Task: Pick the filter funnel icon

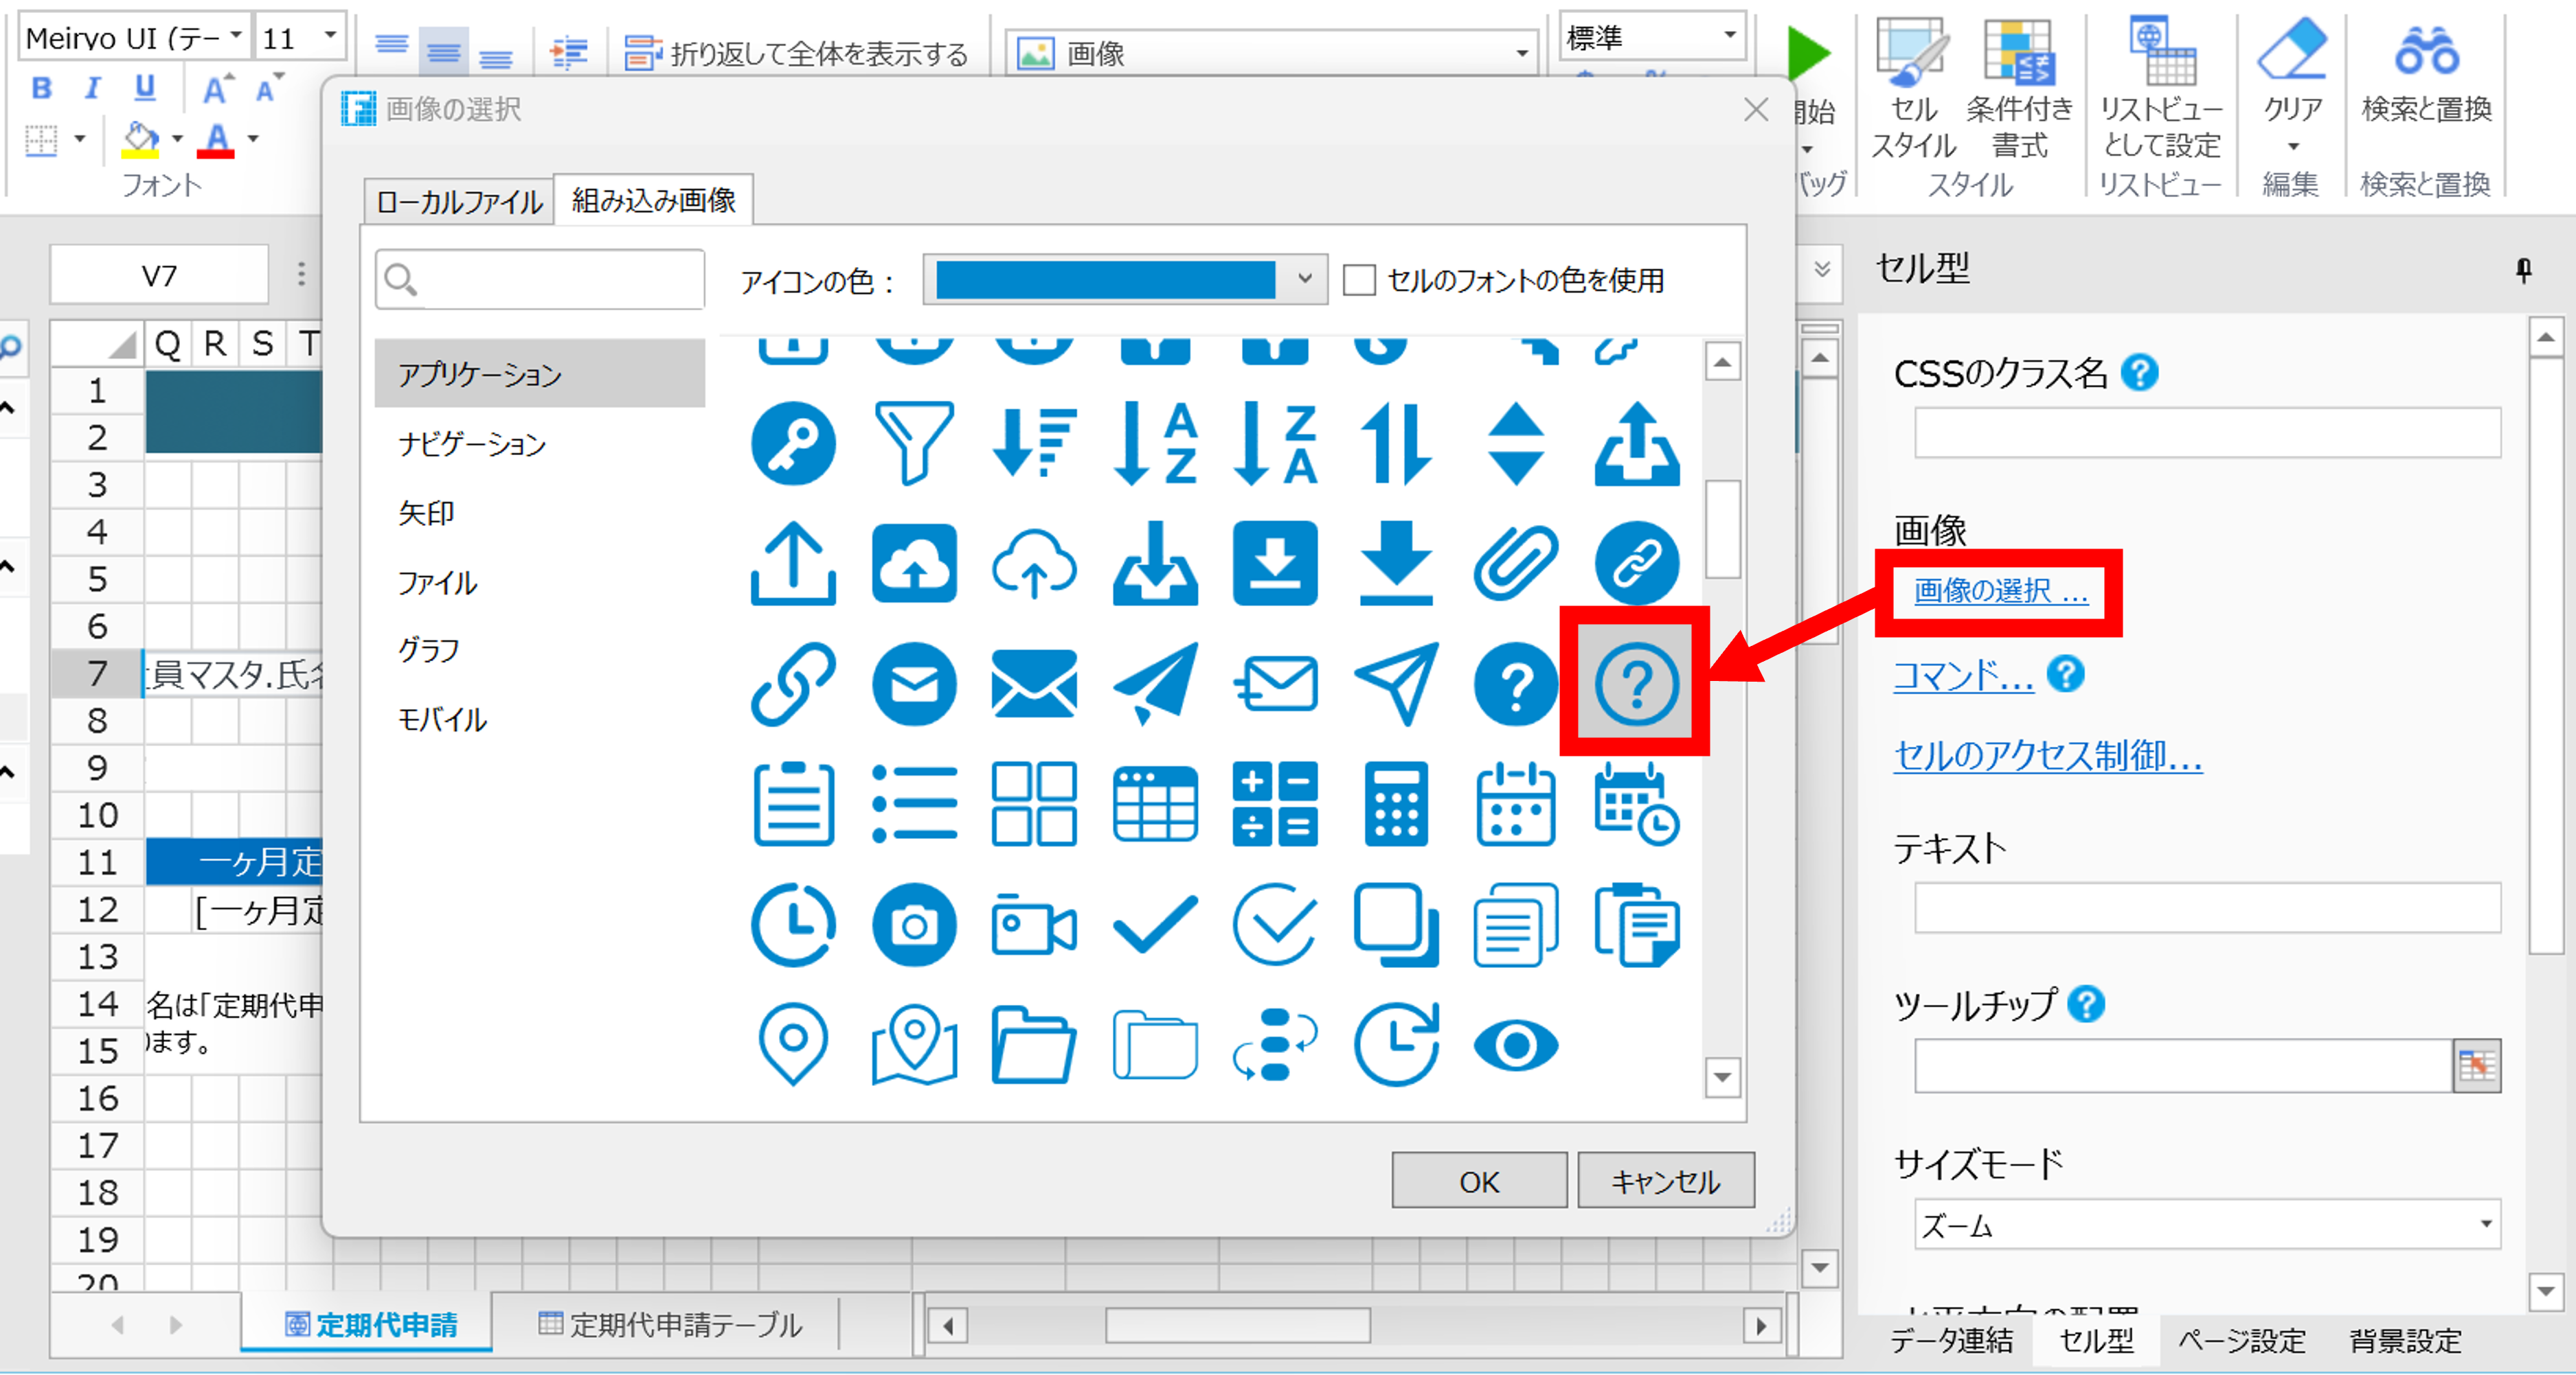Action: 913,443
